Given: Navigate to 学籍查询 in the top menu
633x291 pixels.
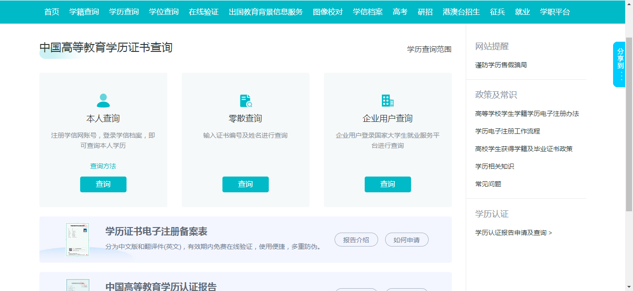Looking at the screenshot, I should point(84,12).
